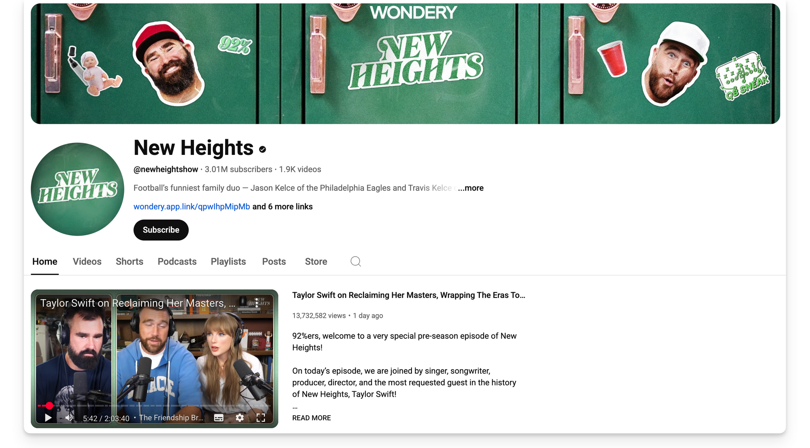This screenshot has height=448, width=810.
Task: Select the Playlists tab
Action: [x=228, y=262]
